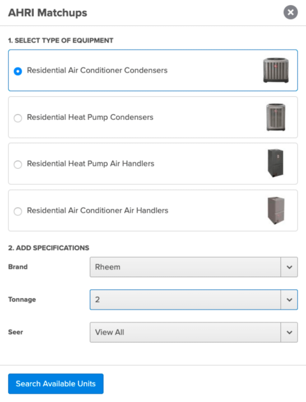This screenshot has height=402, width=306.
Task: Click the Brand dropdown chevron arrow
Action: pyautogui.click(x=289, y=267)
